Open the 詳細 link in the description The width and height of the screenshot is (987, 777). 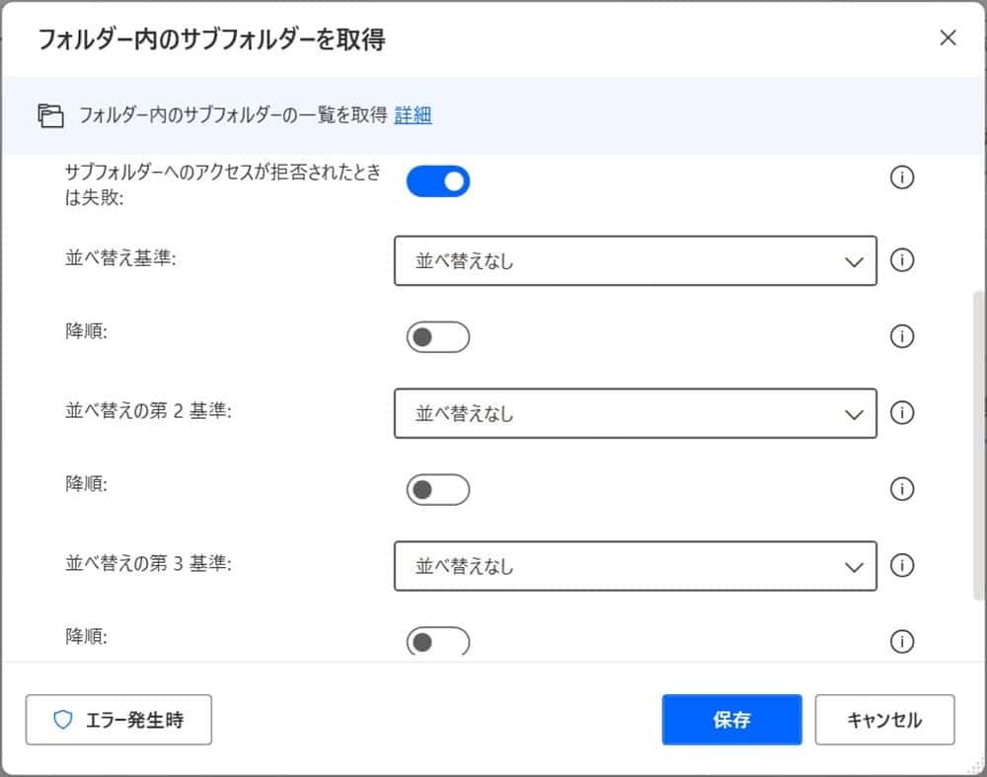(413, 115)
